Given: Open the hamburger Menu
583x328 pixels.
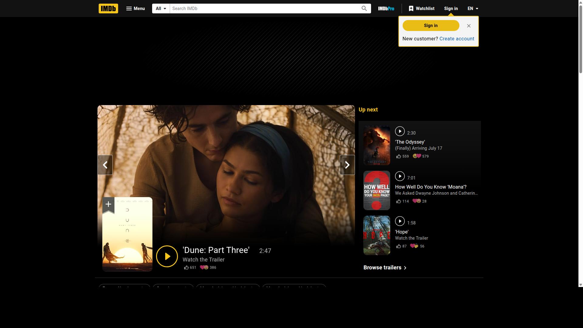Looking at the screenshot, I should [x=135, y=9].
